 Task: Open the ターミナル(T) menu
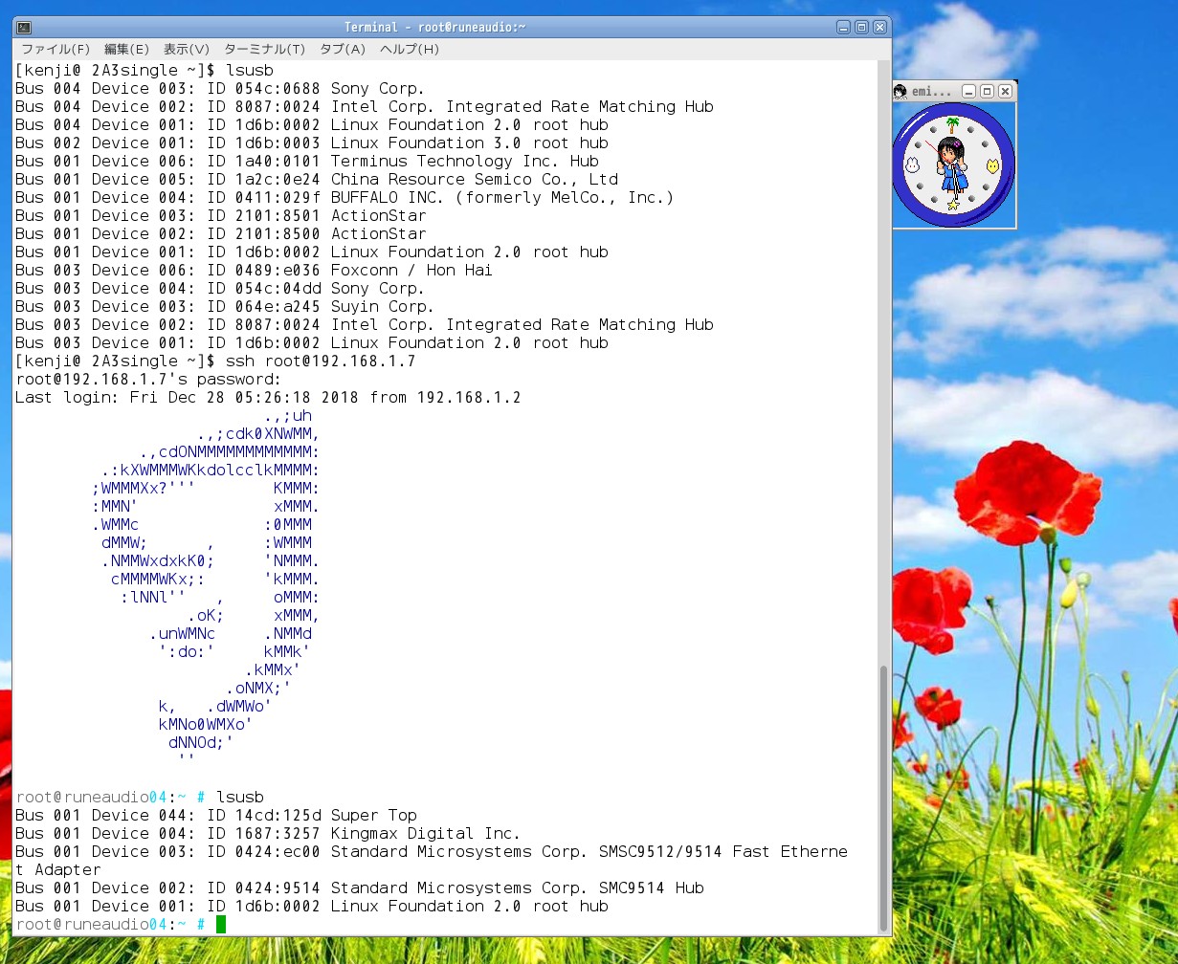(264, 49)
